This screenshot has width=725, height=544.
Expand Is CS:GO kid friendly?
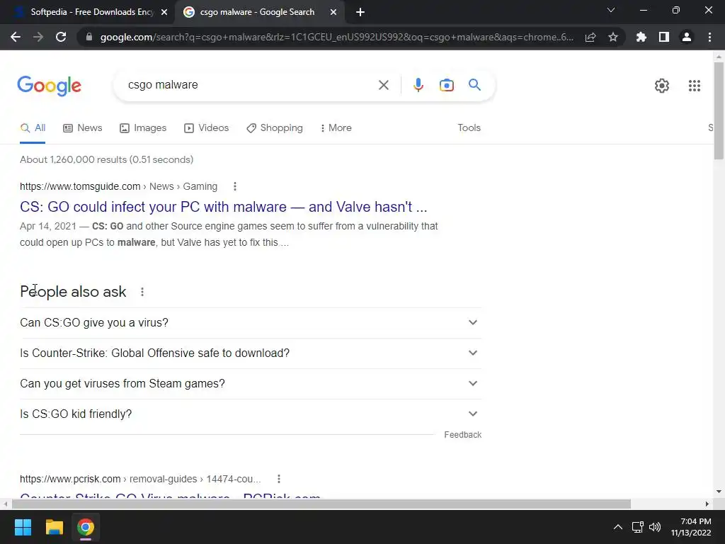(x=251, y=414)
